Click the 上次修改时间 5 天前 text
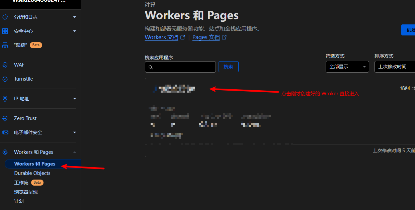This screenshot has height=210, width=415. point(394,150)
